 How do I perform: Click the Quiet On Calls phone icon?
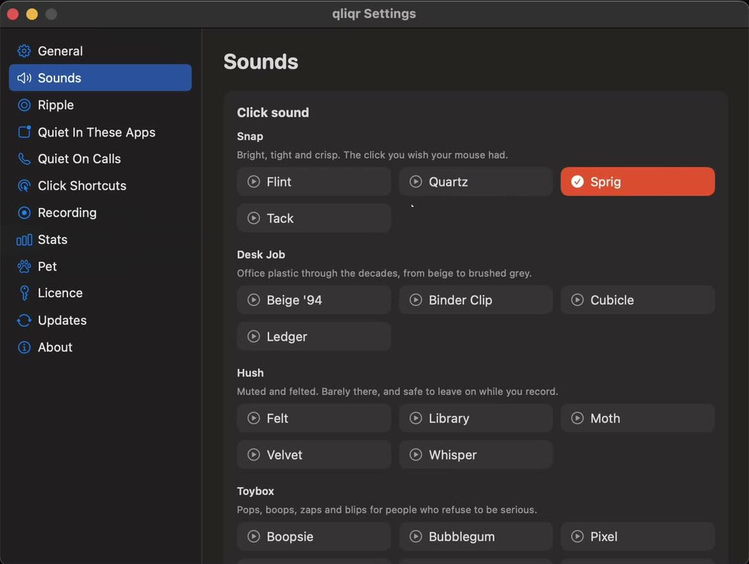[24, 159]
